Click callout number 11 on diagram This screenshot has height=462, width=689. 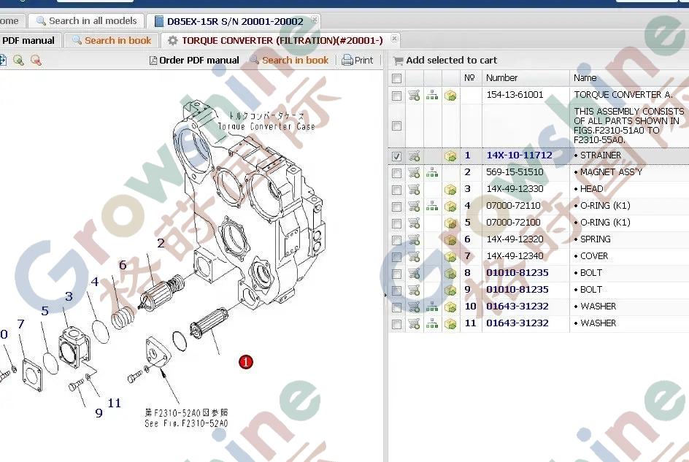point(115,403)
